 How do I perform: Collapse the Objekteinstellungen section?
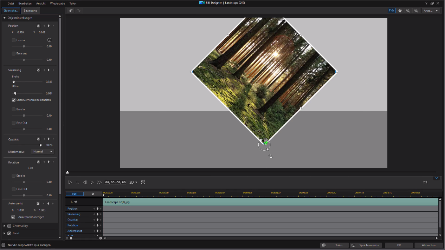pos(5,18)
